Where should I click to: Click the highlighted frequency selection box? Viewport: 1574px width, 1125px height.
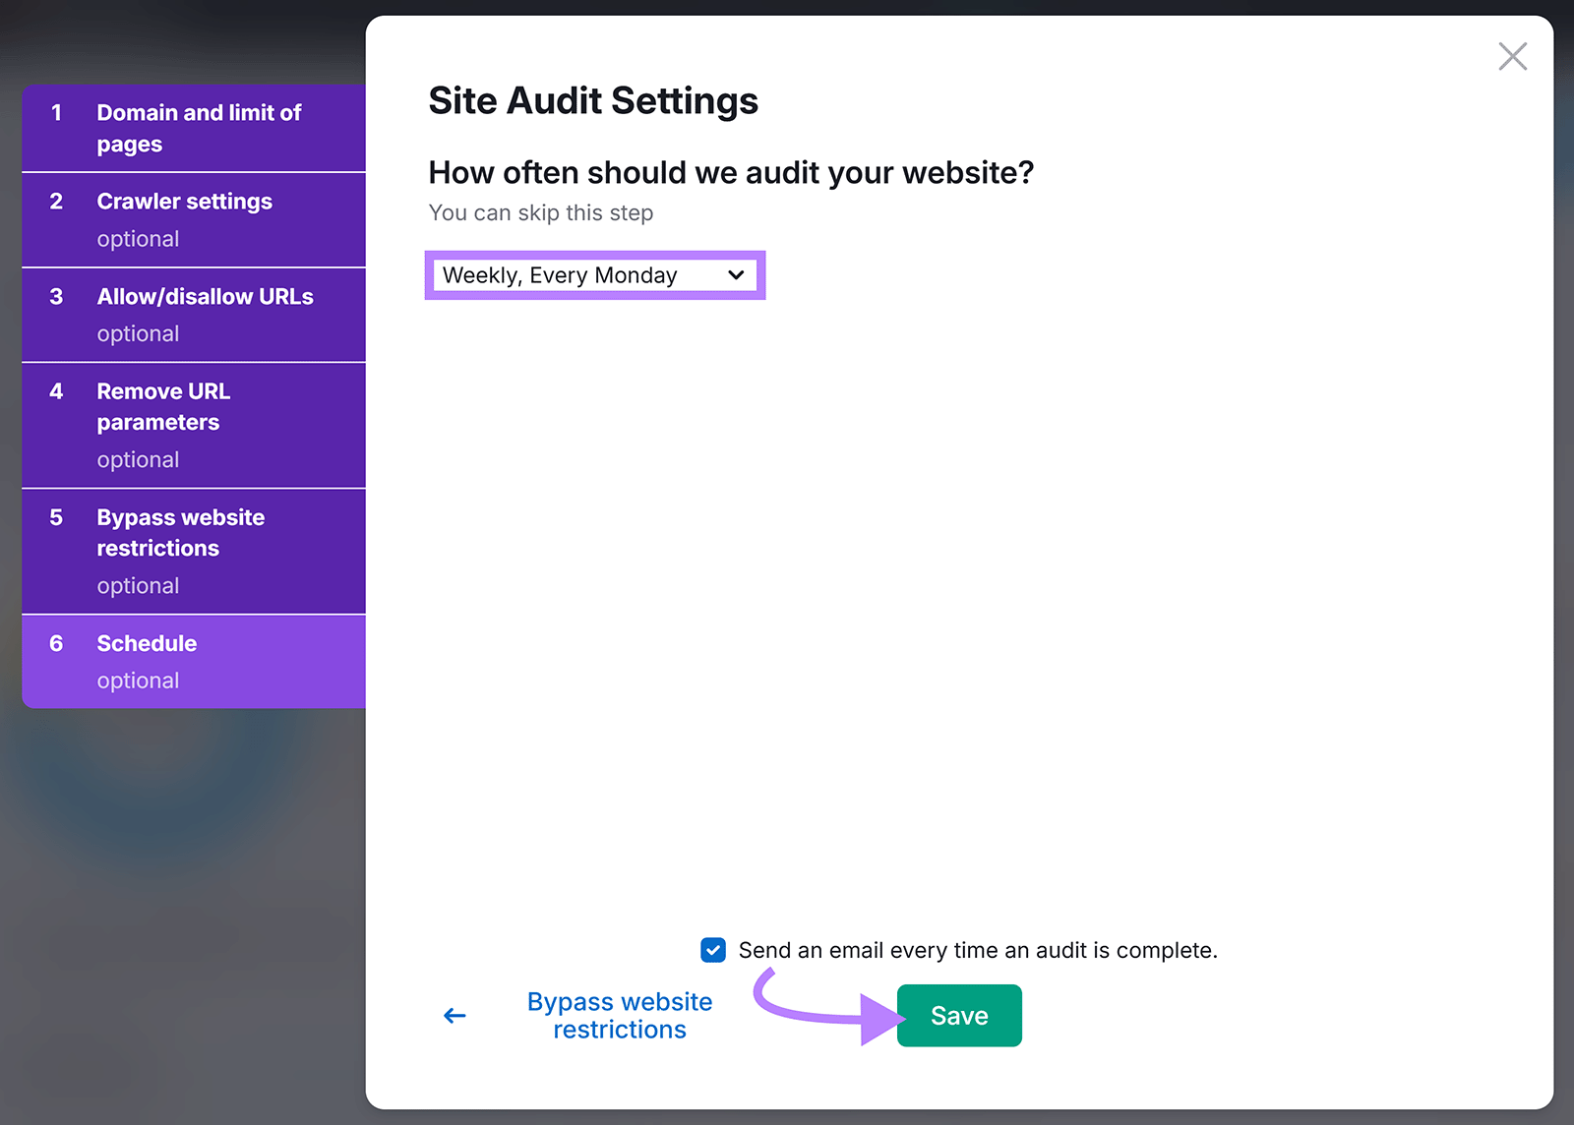[x=594, y=275]
